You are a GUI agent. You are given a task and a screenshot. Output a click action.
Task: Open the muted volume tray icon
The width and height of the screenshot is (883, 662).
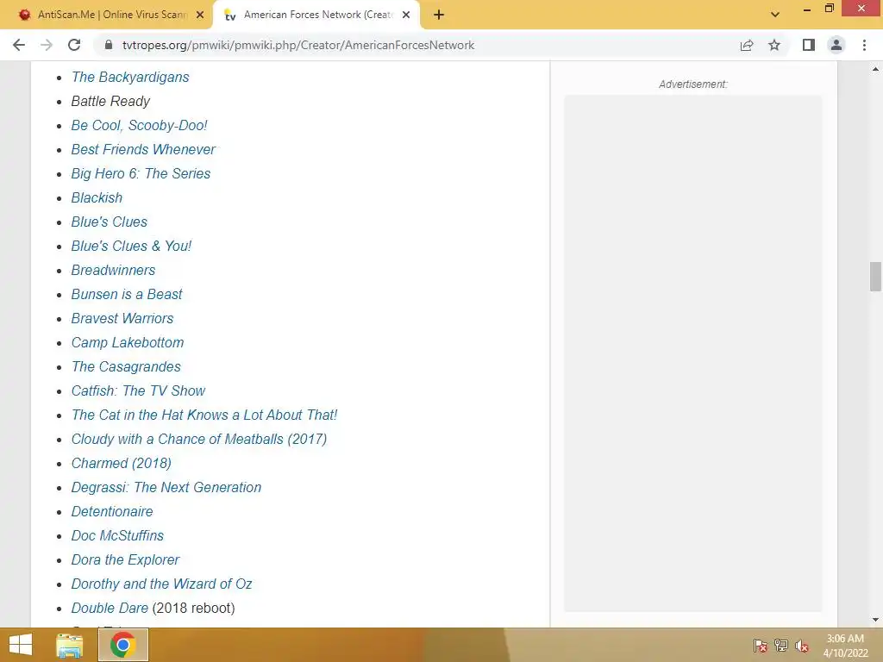click(802, 646)
